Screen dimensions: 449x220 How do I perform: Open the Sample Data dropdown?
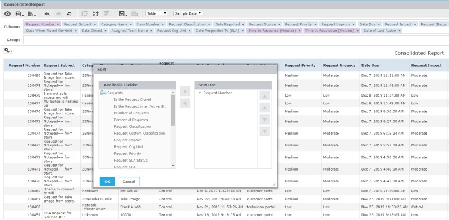point(188,13)
